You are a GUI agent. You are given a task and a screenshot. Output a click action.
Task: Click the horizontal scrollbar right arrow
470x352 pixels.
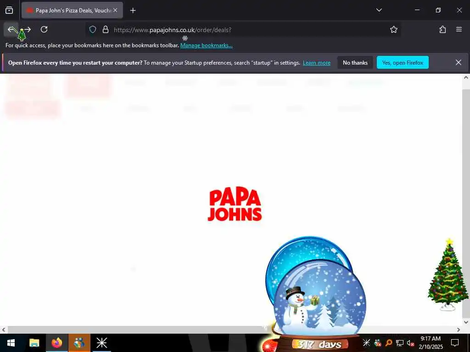coord(459,330)
